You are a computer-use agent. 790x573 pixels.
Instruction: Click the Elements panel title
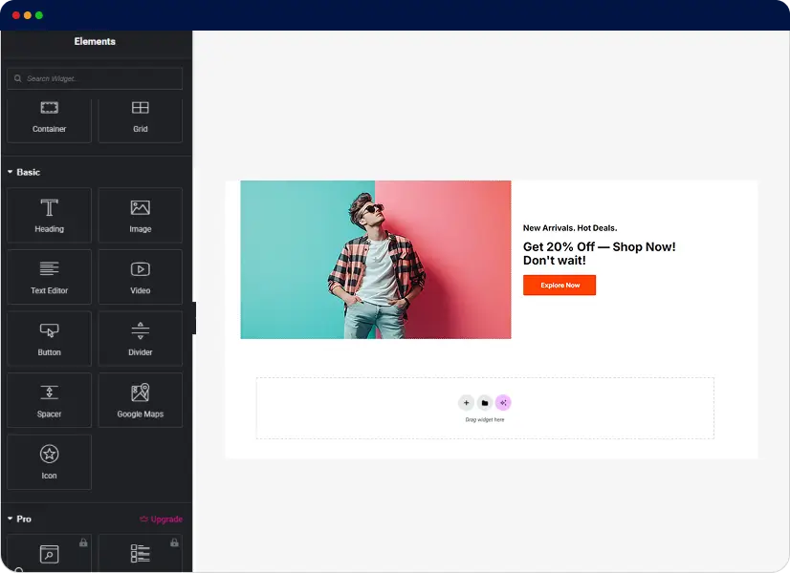(95, 41)
